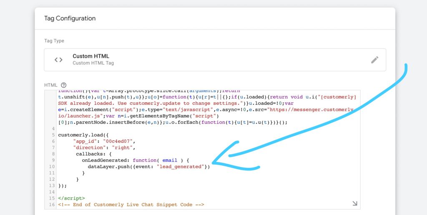427x215 pixels.
Task: Select the Custom HTML tag type card title
Action: click(91, 56)
